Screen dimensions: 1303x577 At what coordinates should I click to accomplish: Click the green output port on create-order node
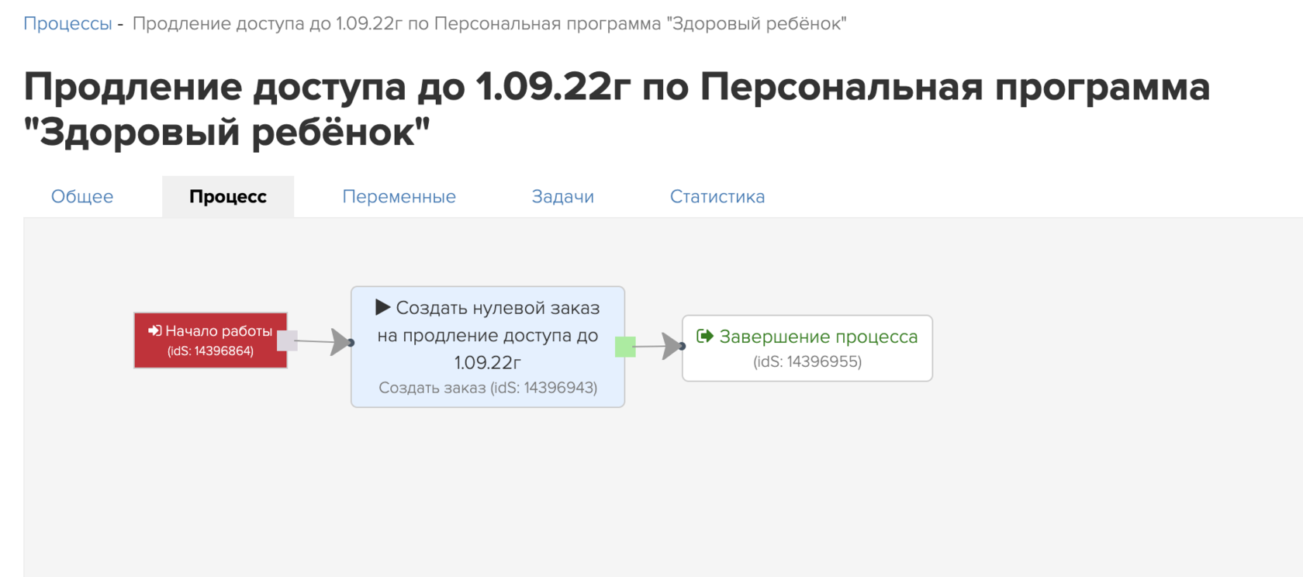(x=625, y=347)
